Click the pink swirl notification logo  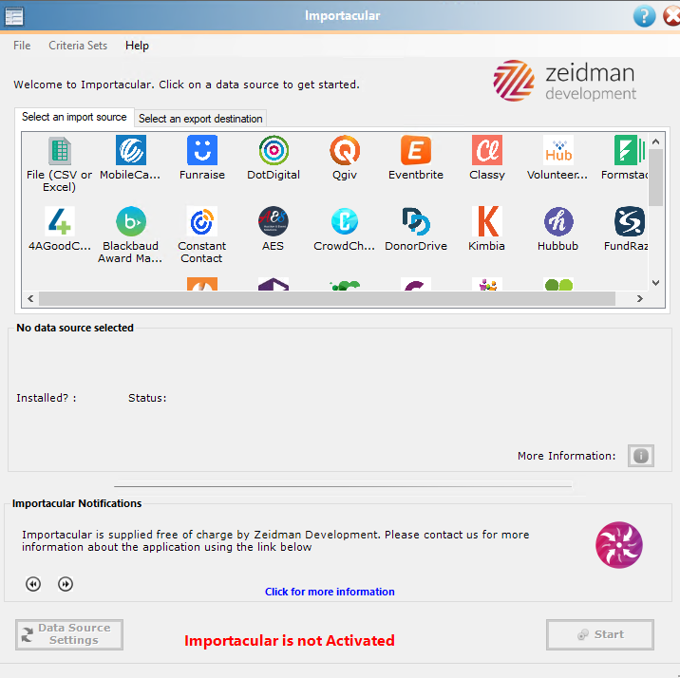(x=619, y=545)
